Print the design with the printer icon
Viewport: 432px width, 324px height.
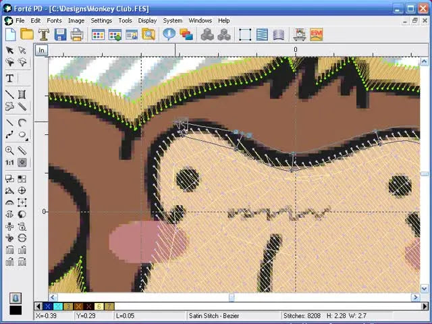click(77, 34)
